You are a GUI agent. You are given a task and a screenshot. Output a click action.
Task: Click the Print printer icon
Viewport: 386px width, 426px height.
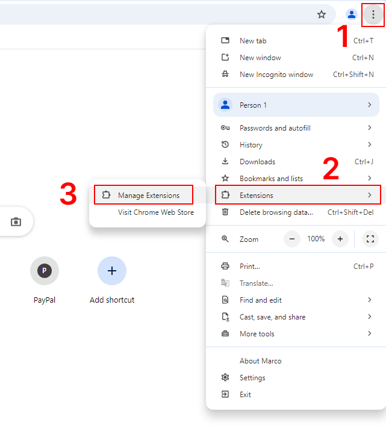(225, 266)
